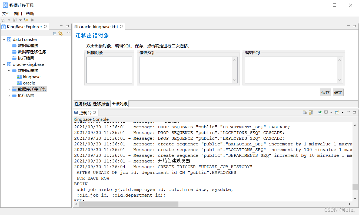359x215 pixels.
Task: Expand 执行结果 under oracle-kingbase
Action: click(9, 96)
